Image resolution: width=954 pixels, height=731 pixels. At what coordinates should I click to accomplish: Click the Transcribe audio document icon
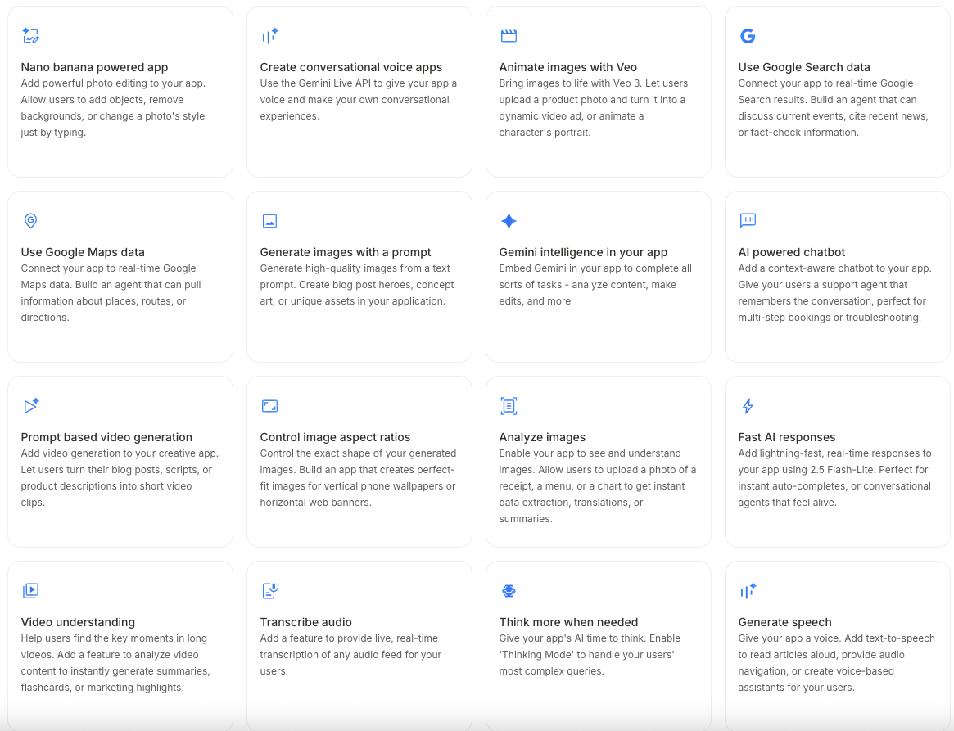coord(269,591)
